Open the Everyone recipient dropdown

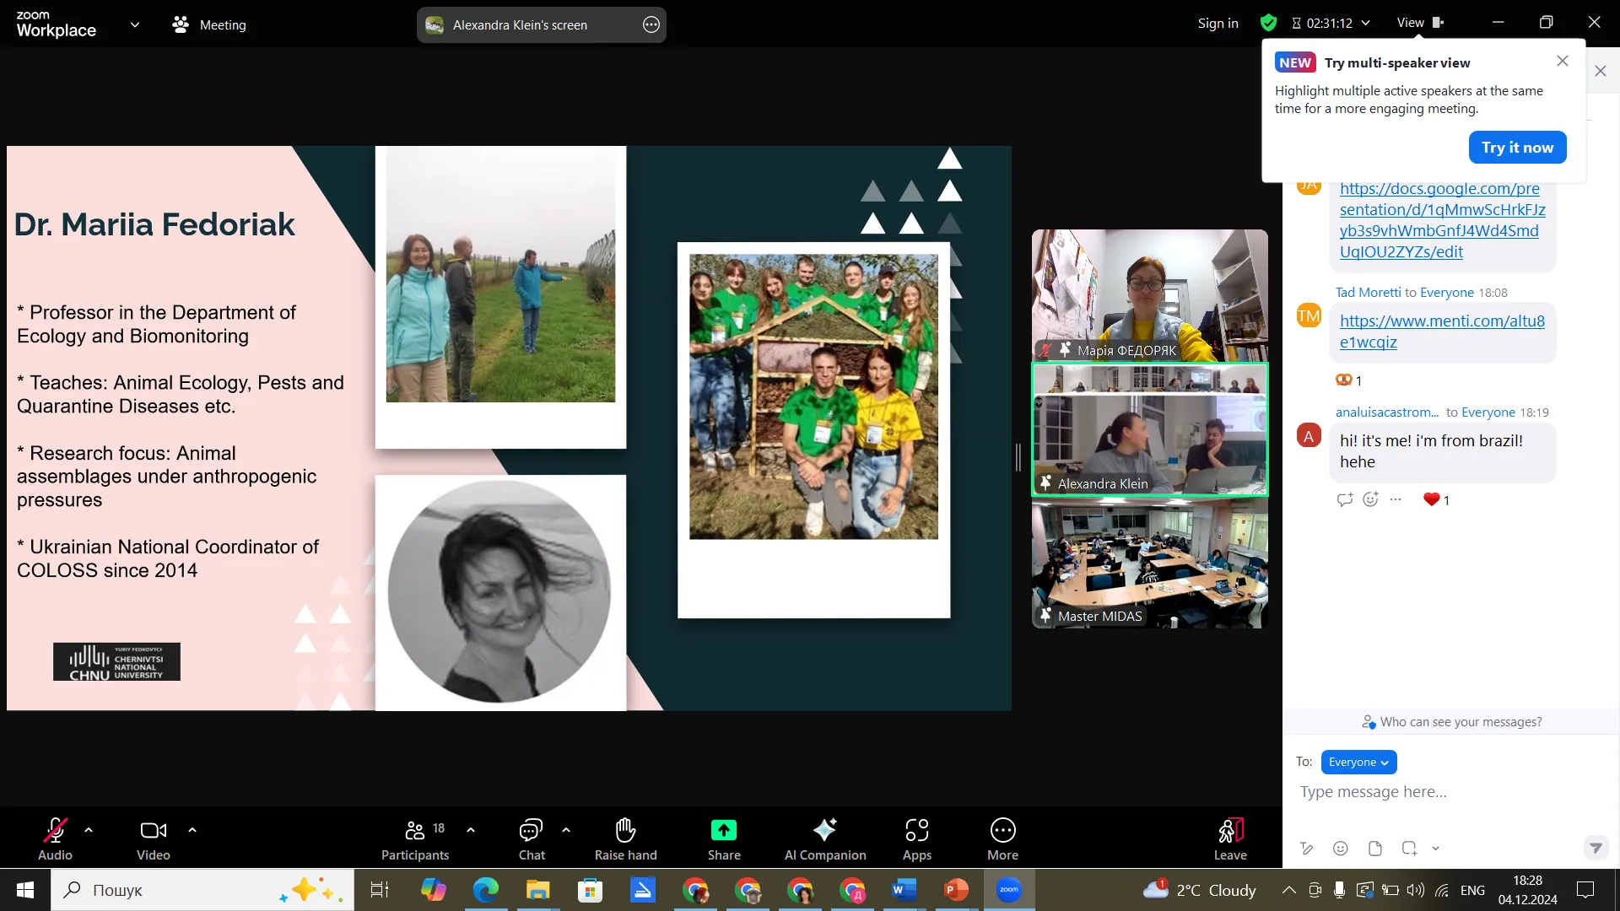(1358, 762)
